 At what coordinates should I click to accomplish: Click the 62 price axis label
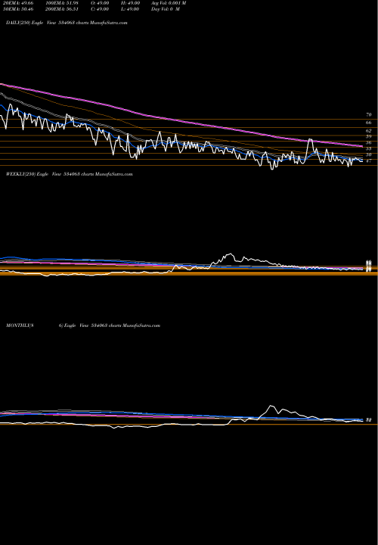pyautogui.click(x=369, y=131)
